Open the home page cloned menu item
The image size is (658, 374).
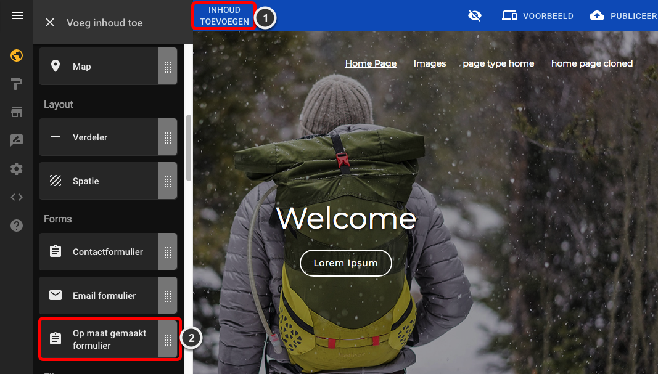(591, 63)
